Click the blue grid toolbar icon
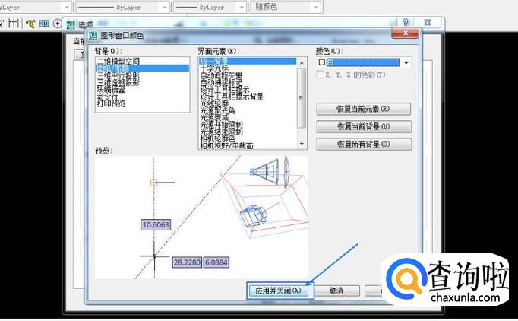Viewport: 518px width, 321px height. [44, 24]
